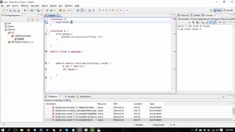This screenshot has height=132, width=235.
Task: Click Remove Launch X icon in Console
Action: pyautogui.click(x=194, y=22)
